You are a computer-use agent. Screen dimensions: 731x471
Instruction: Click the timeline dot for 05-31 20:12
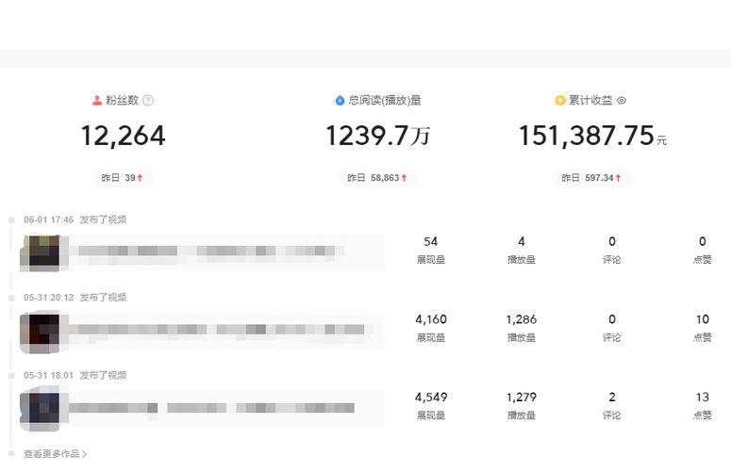pos(11,298)
